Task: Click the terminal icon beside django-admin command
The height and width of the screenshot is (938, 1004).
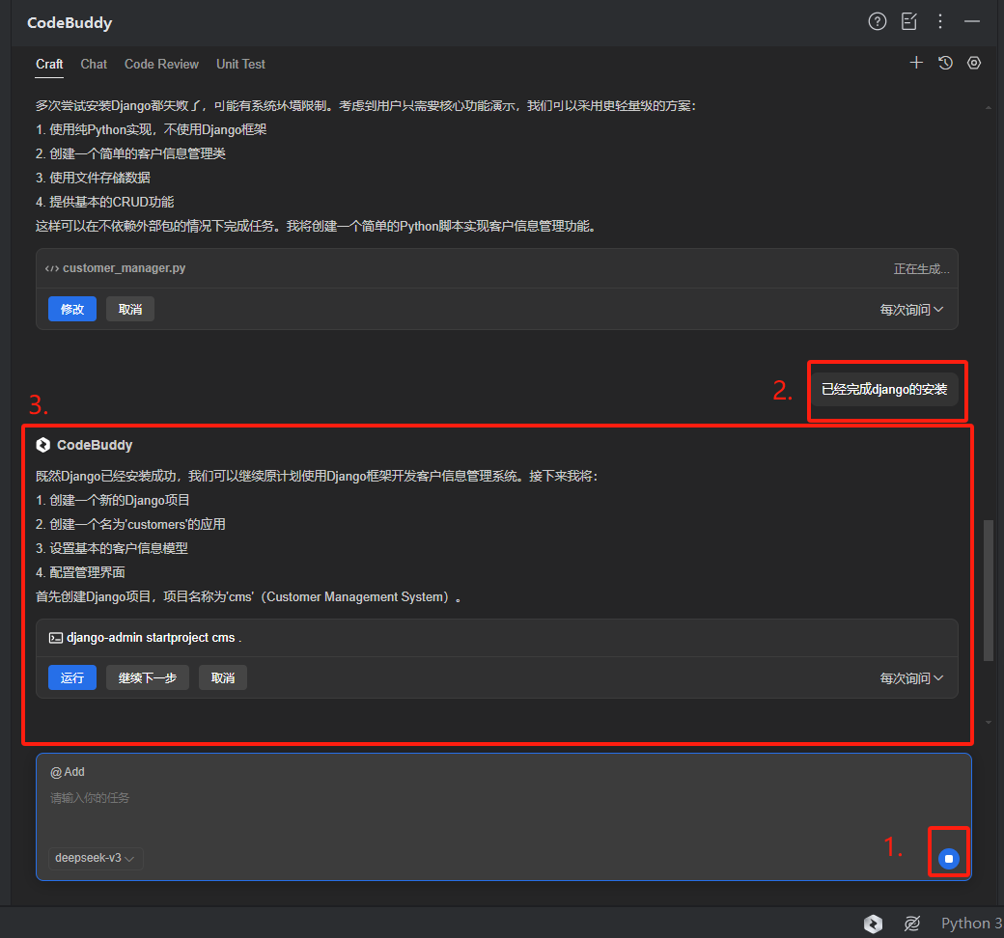Action: click(56, 638)
